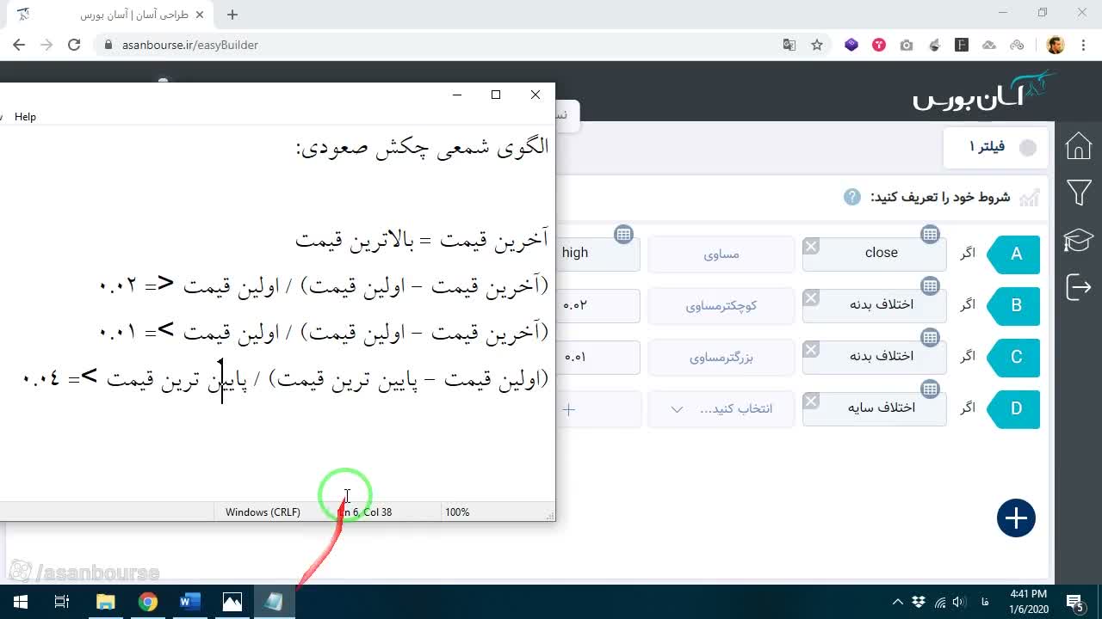Open the بزرگترمساوی operator dropdown
The image size is (1102, 619).
pos(721,357)
